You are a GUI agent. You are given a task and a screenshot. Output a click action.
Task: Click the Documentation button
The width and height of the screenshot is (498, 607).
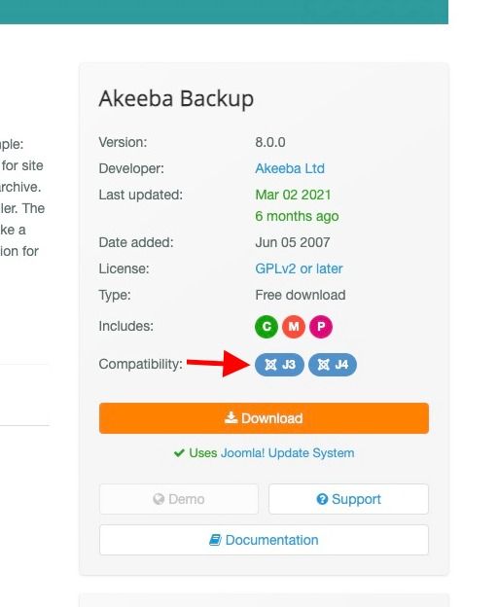(x=264, y=540)
